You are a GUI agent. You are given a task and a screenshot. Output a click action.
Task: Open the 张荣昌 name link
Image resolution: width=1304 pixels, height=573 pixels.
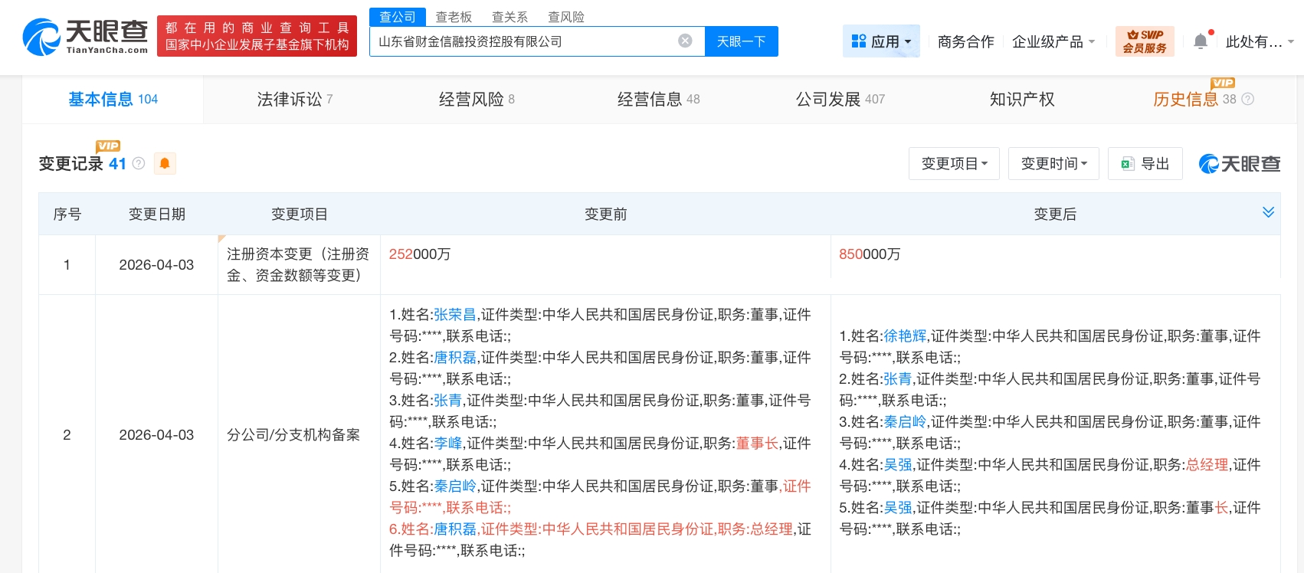(454, 315)
